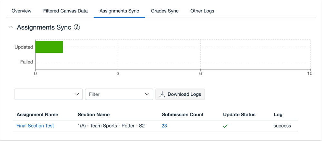Image resolution: width=322 pixels, height=141 pixels.
Task: Open the Filtered Canvas Data tab
Action: [x=65, y=11]
